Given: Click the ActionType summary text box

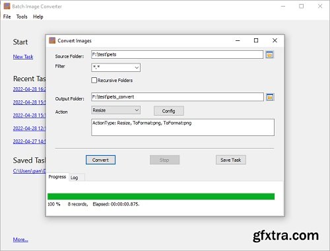Looking at the screenshot, I should click(183, 127).
